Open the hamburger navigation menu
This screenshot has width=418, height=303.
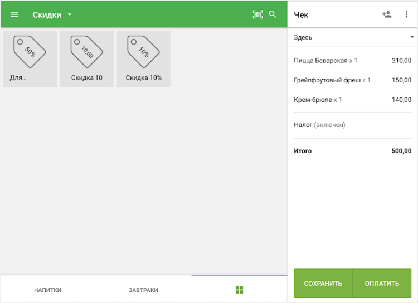pyautogui.click(x=14, y=14)
